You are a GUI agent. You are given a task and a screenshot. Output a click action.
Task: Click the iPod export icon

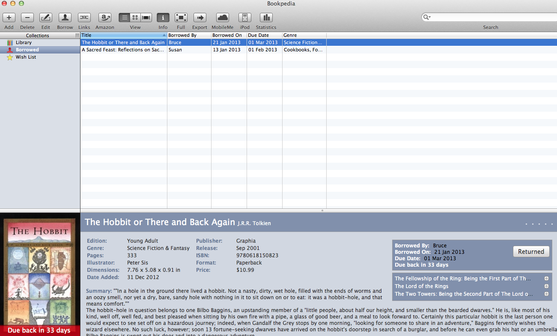pyautogui.click(x=244, y=18)
